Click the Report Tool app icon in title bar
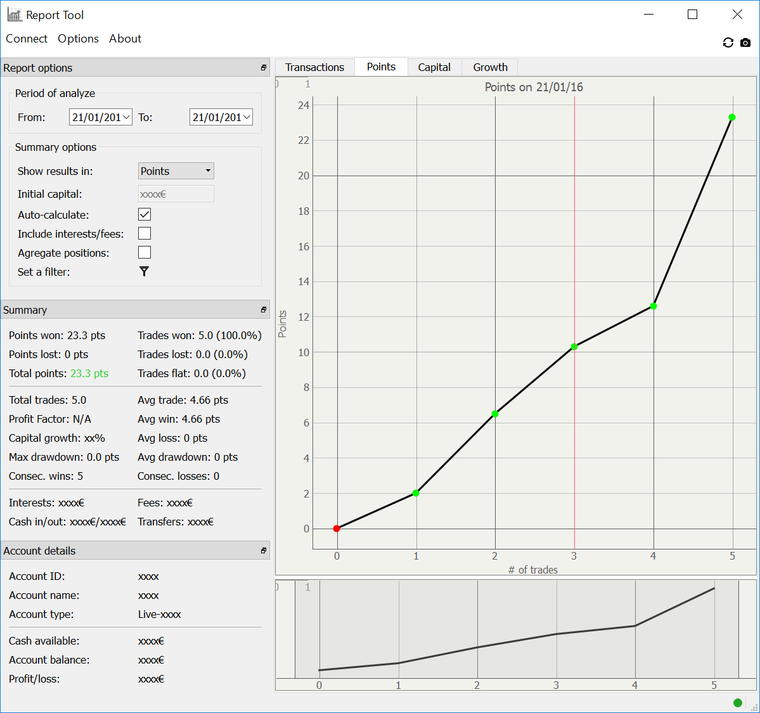The width and height of the screenshot is (760, 713). point(15,15)
